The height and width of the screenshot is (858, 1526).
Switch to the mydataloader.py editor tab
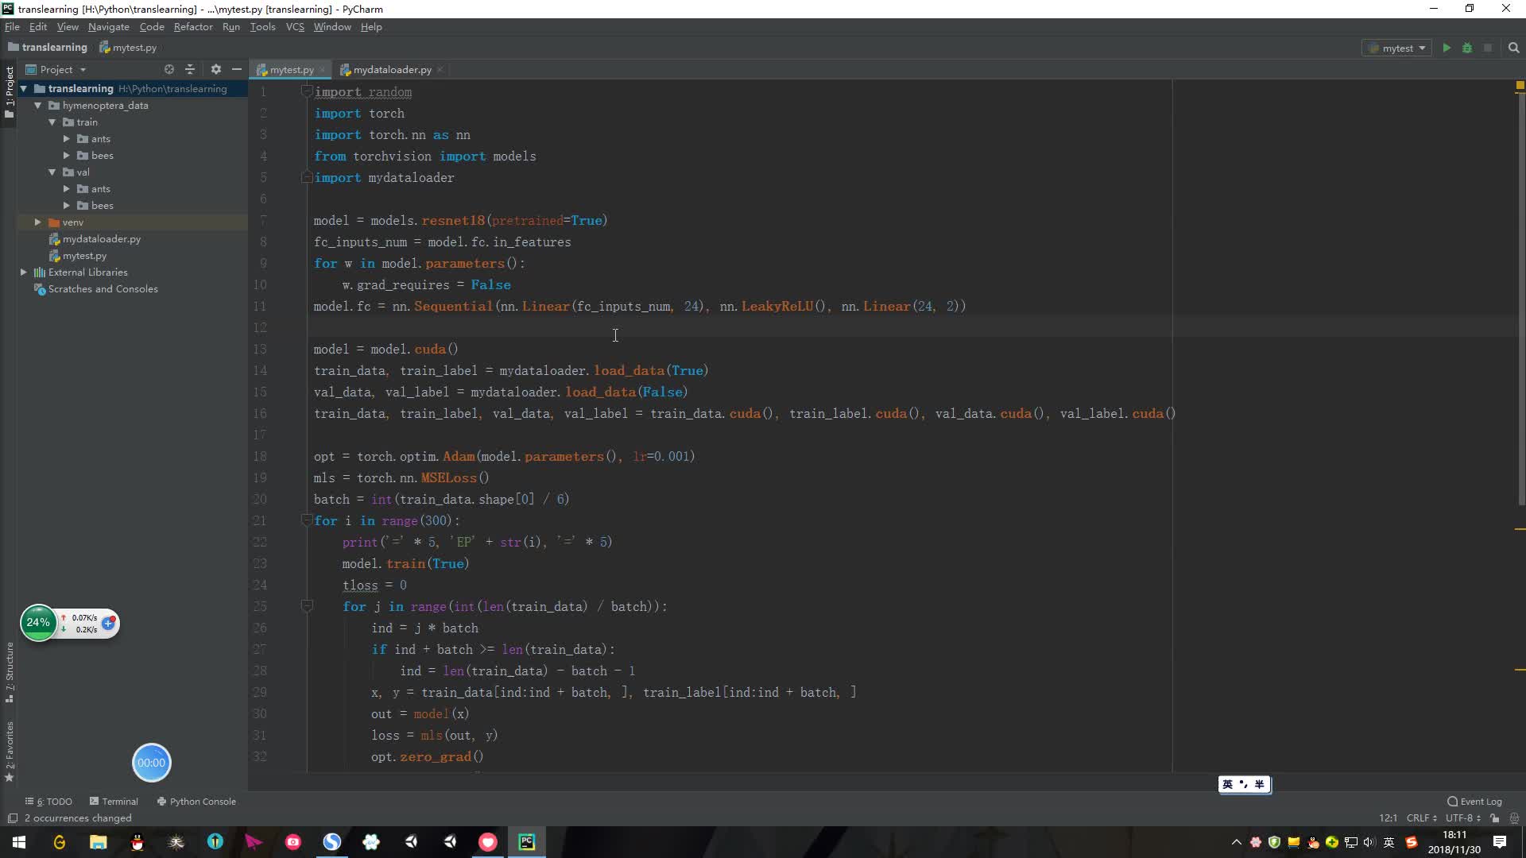pyautogui.click(x=390, y=69)
